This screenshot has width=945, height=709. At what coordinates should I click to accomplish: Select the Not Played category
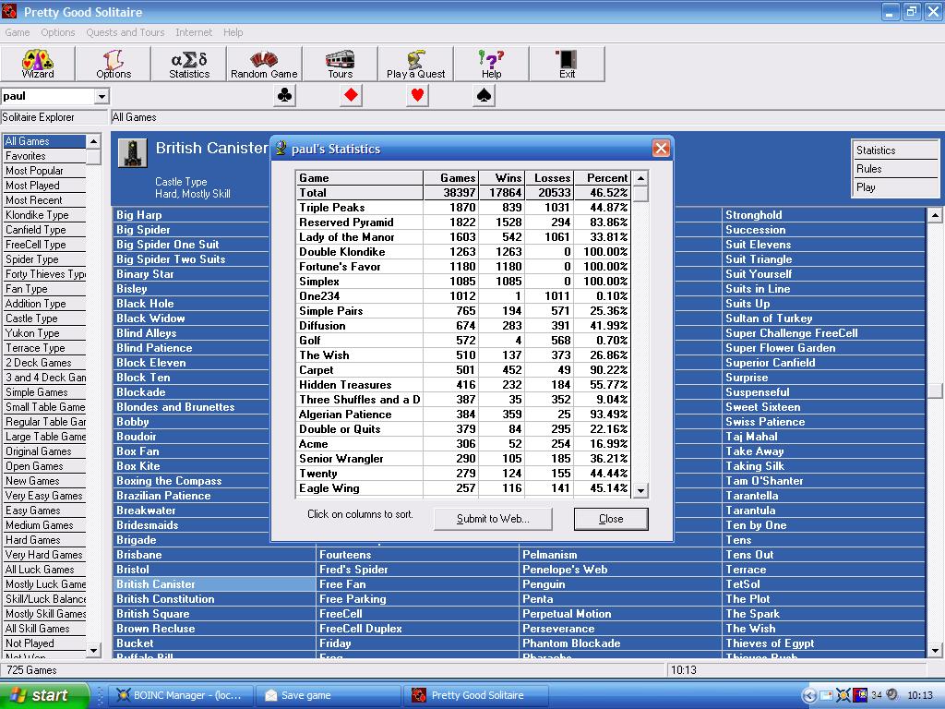tap(44, 643)
